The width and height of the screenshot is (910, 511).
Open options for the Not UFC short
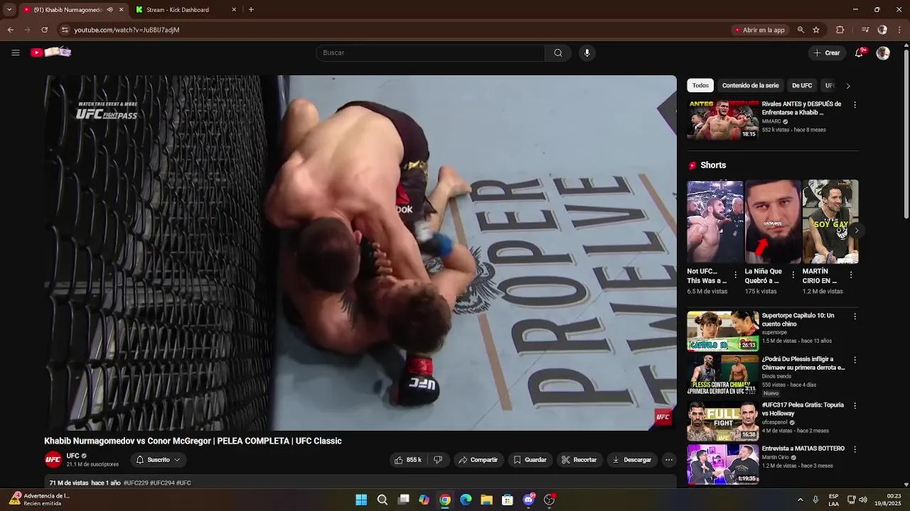735,275
